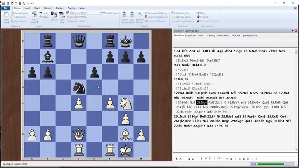Click the save icon in quick access toolbar
The height and width of the screenshot is (168, 299).
click(x=8, y=3)
